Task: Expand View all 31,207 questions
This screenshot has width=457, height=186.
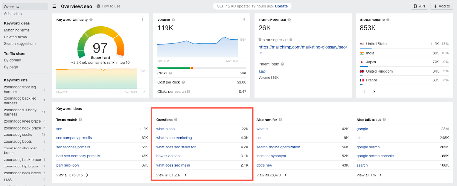Action: tap(171, 175)
